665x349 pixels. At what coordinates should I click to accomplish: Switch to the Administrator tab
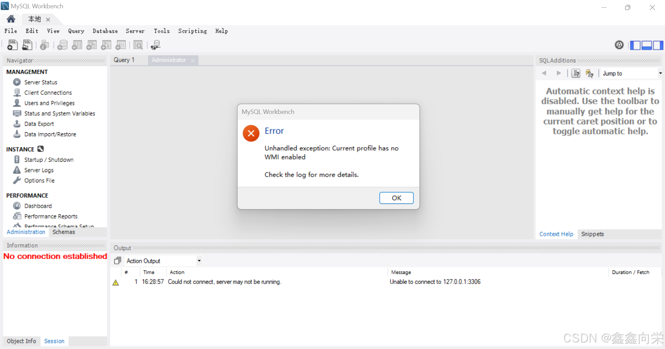pyautogui.click(x=169, y=60)
